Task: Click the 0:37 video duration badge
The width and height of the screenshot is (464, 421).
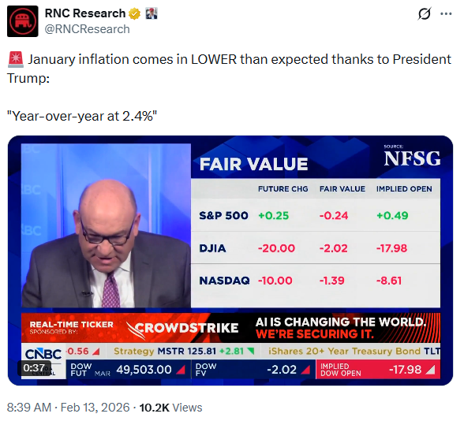Action: pyautogui.click(x=34, y=368)
